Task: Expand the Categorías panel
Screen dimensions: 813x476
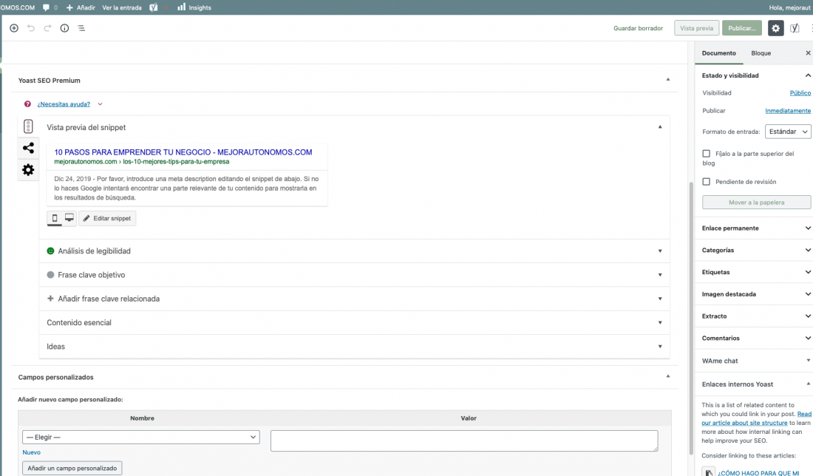Action: tap(754, 250)
